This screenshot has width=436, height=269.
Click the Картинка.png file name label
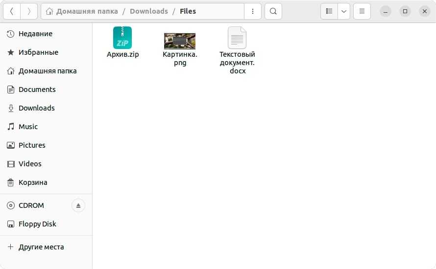tap(180, 59)
